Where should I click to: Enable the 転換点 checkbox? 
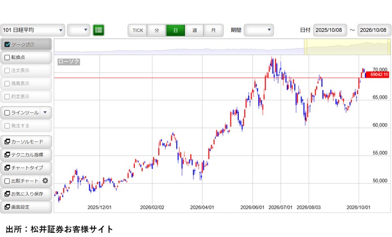coord(7,57)
